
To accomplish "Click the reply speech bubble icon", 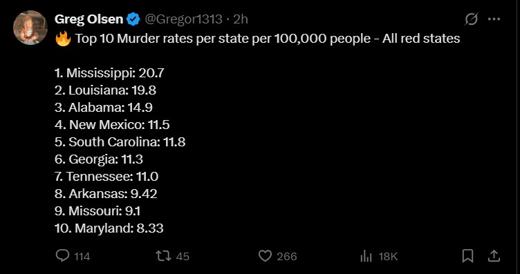I will (x=62, y=256).
